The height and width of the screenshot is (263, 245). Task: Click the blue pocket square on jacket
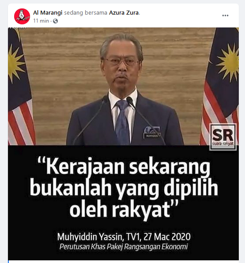click(x=151, y=129)
